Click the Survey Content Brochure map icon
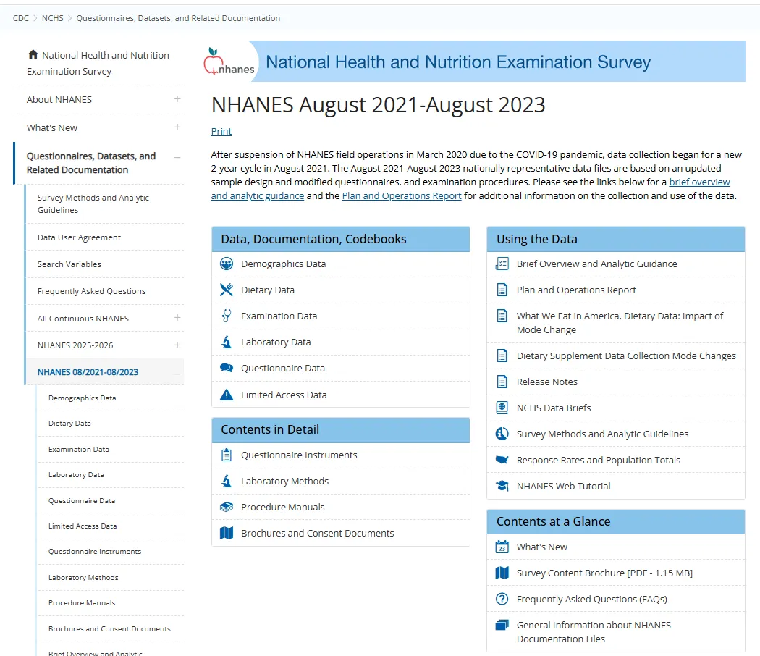 pyautogui.click(x=502, y=573)
